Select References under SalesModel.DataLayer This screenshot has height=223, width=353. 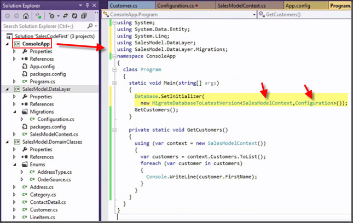point(42,104)
